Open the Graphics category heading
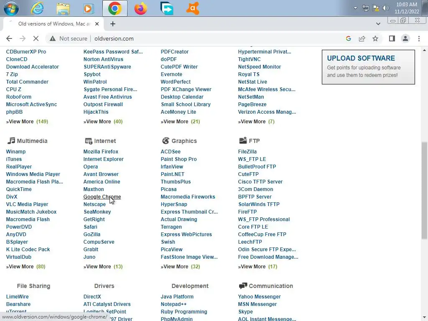Screen dimensions: 428x321 (x=184, y=141)
